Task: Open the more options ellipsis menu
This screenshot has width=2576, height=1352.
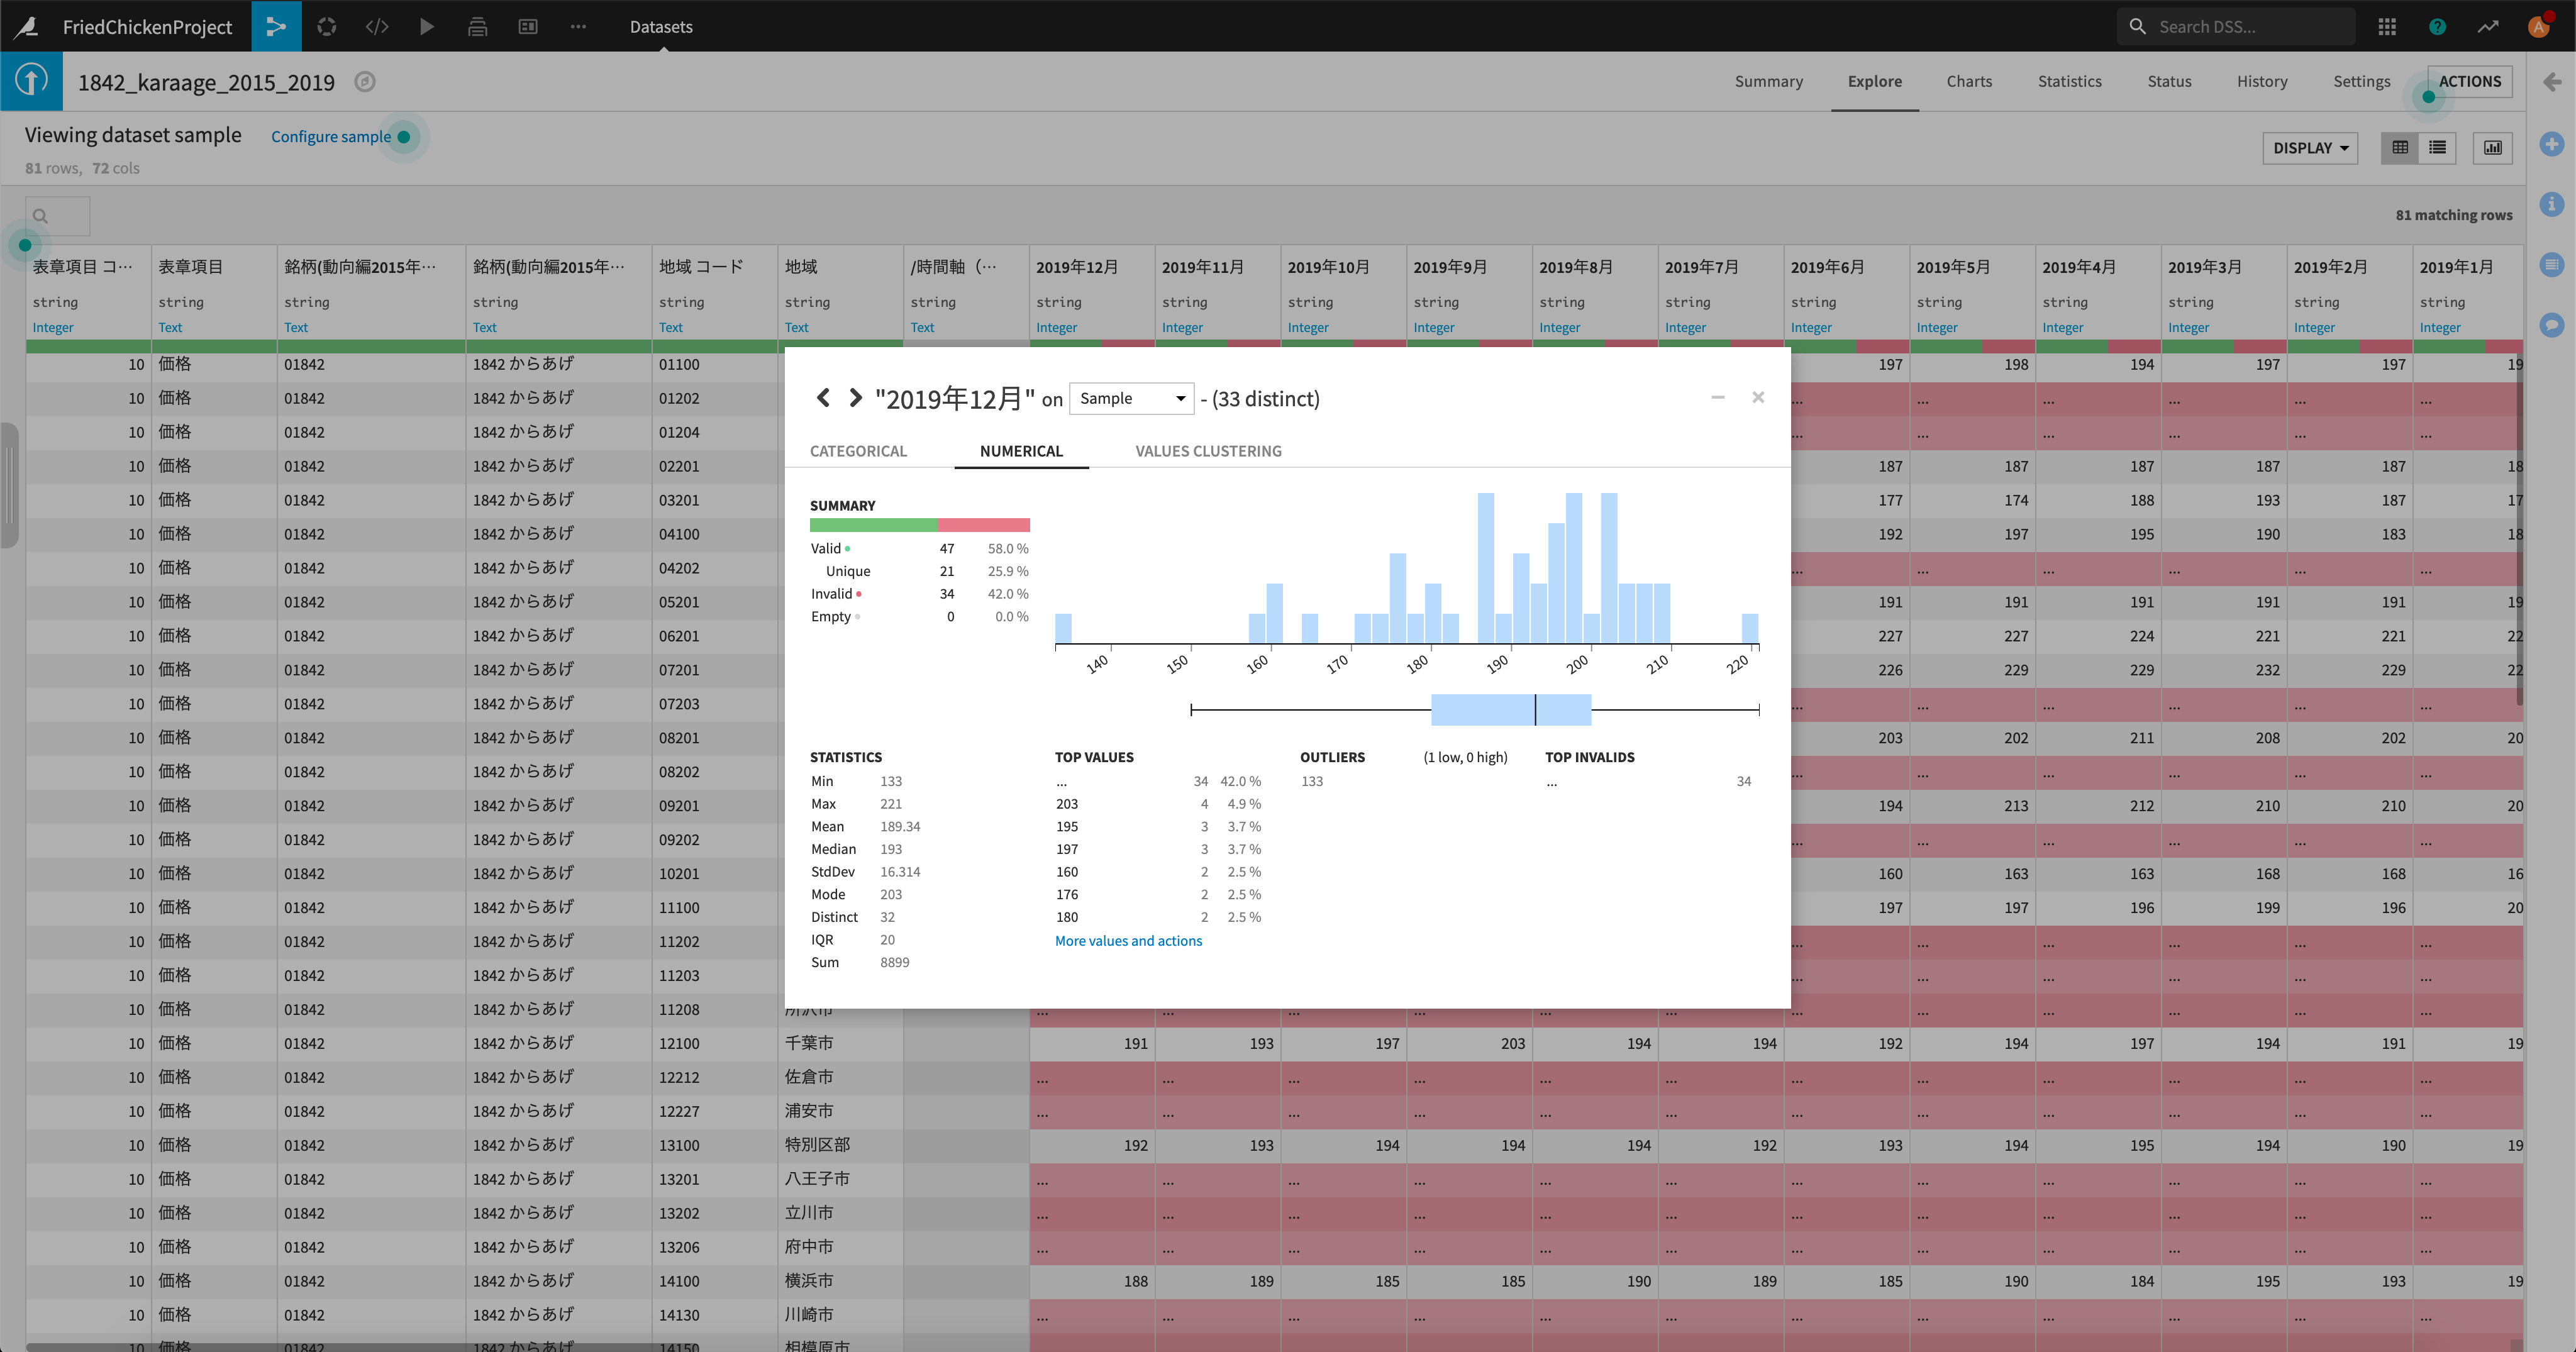Action: [578, 26]
